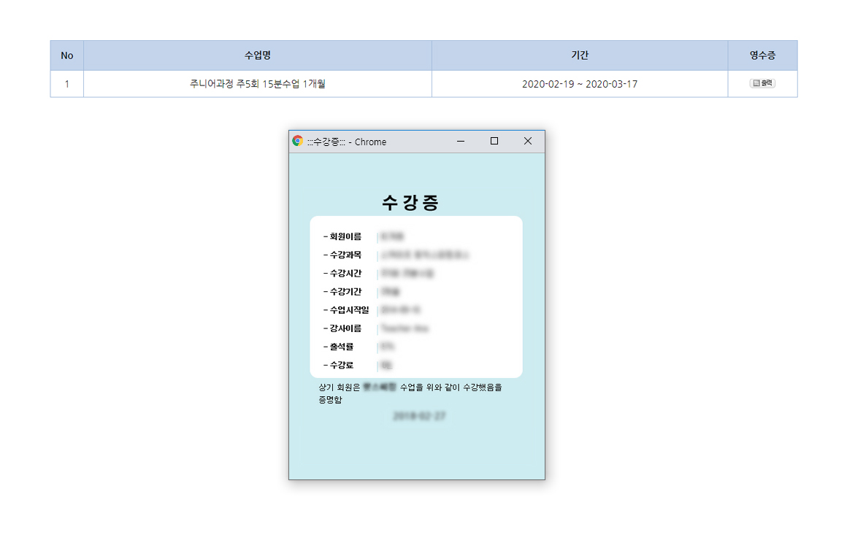Minimize the 수강증 popup window
Image resolution: width=847 pixels, height=540 pixels.
(x=461, y=142)
